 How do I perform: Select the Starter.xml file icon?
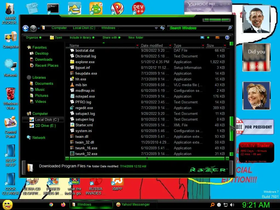pyautogui.click(x=72, y=125)
